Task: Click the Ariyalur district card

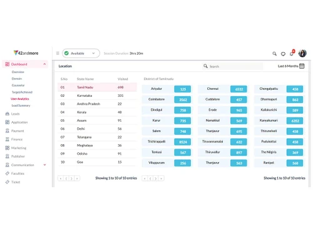Action: point(167,89)
